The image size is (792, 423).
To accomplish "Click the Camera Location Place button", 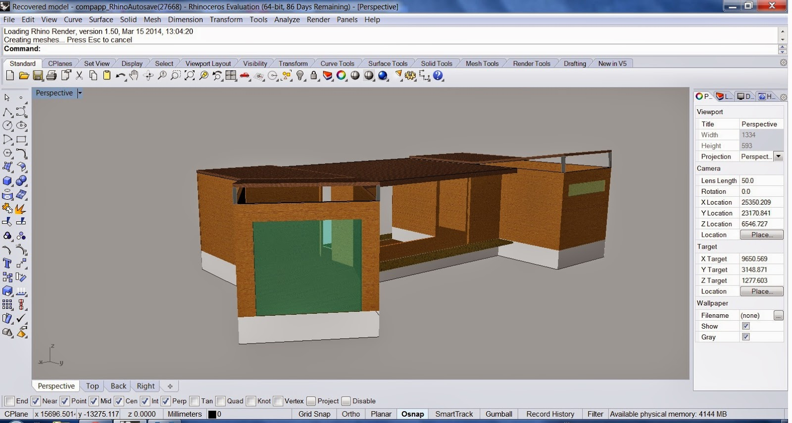I will [761, 235].
